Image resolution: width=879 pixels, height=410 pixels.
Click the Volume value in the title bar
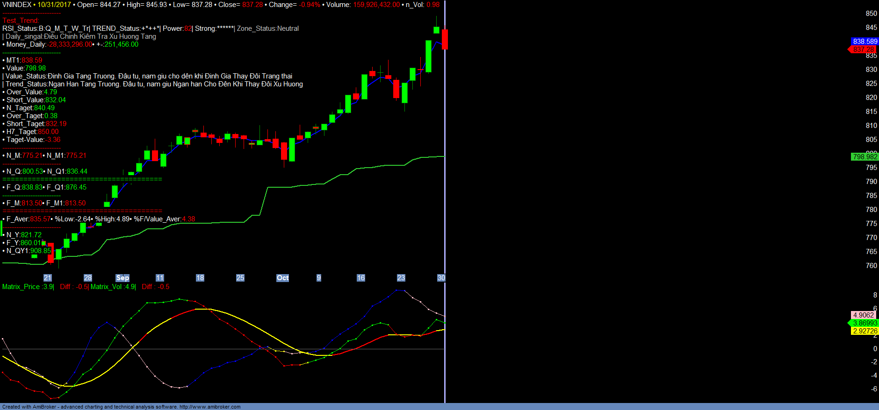click(x=376, y=5)
